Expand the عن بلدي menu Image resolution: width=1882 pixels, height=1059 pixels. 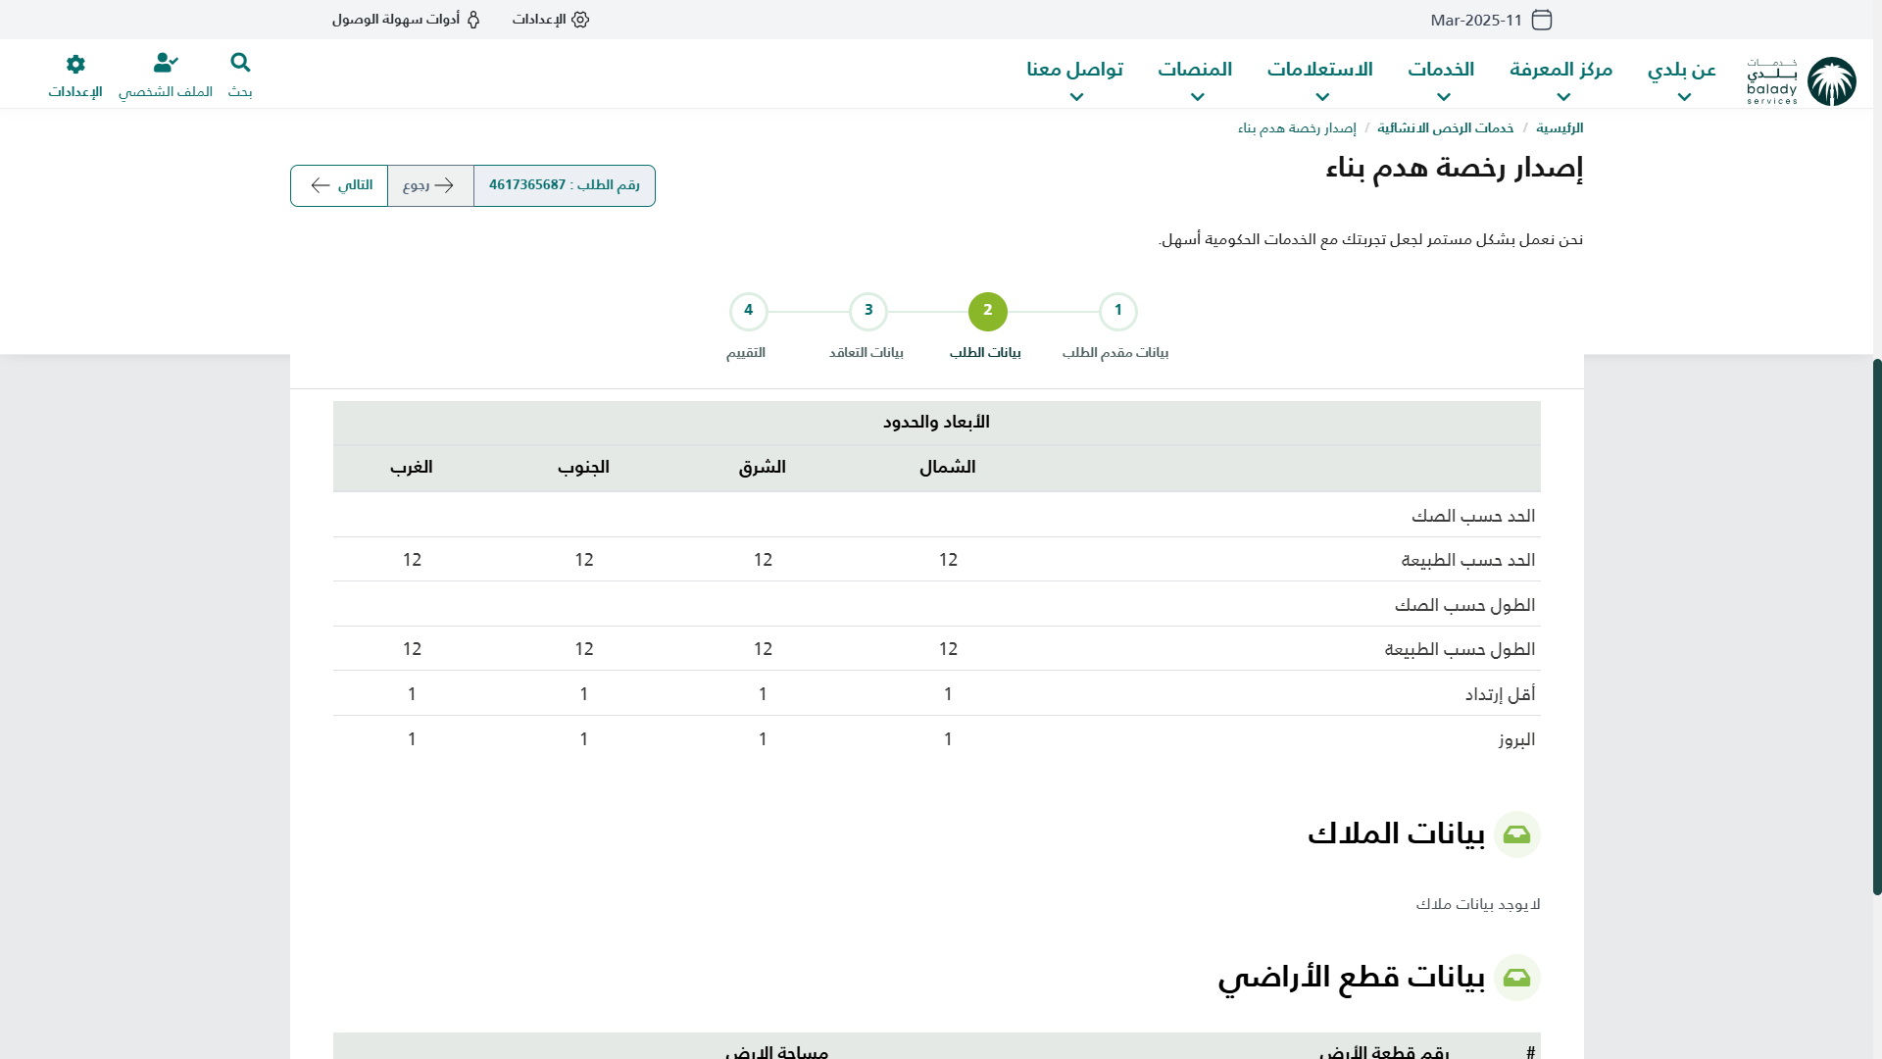[x=1682, y=78]
